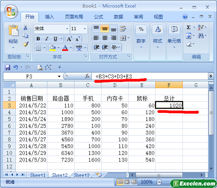Open Print Preview from quick toolbar
The image size is (217, 188).
[40, 67]
